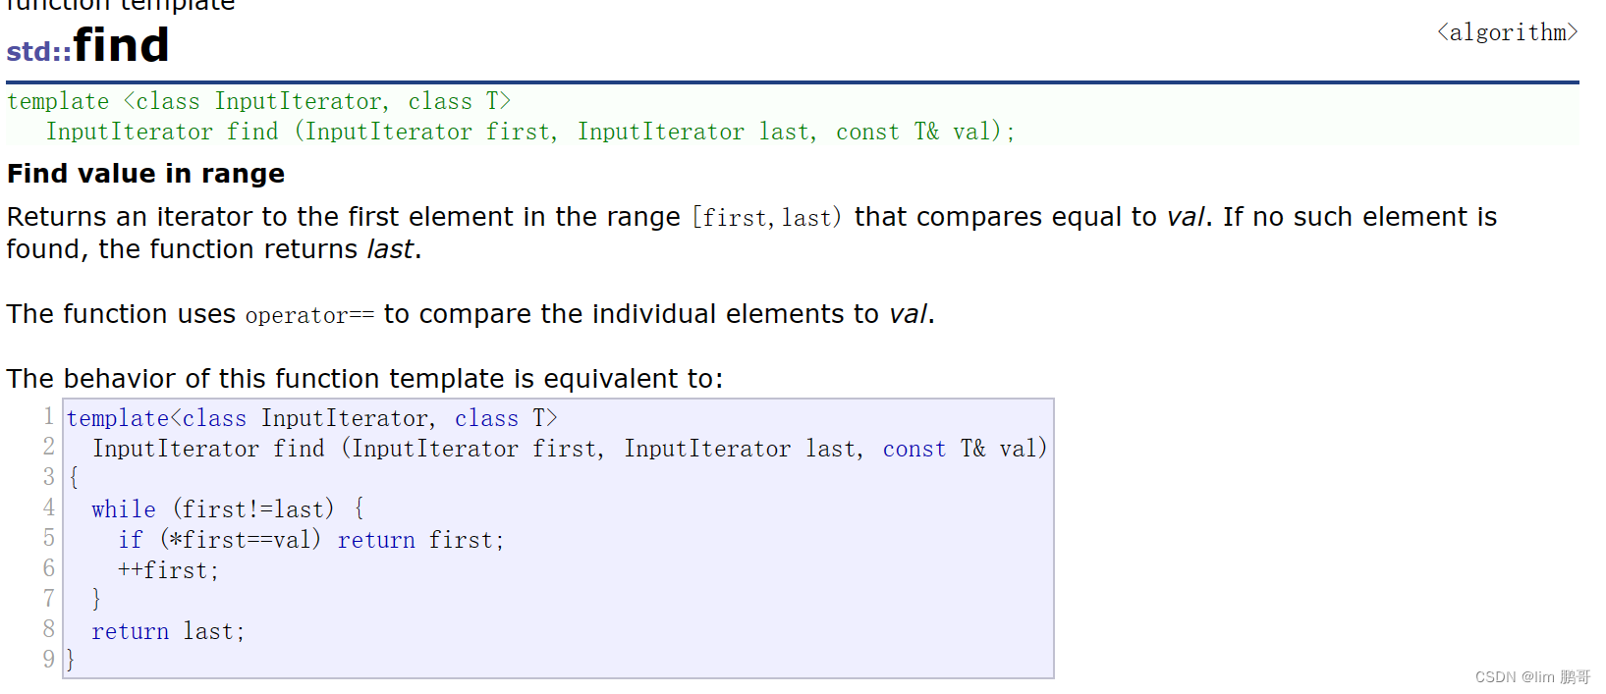1606x694 pixels.
Task: Click the blue 'const' keyword in code line 2
Action: pyautogui.click(x=914, y=449)
